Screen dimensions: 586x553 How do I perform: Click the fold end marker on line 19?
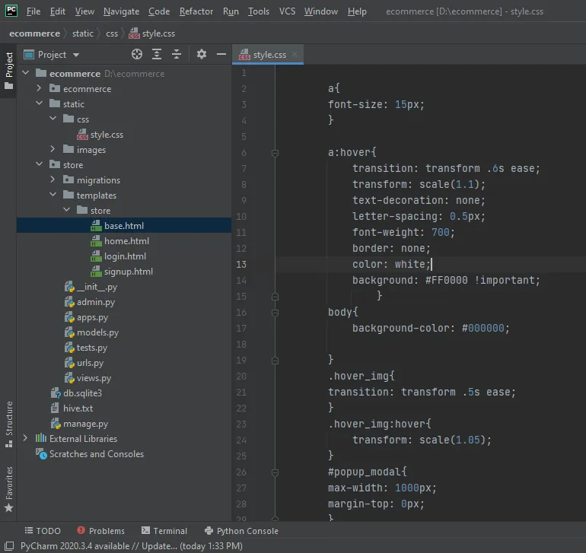(x=275, y=361)
